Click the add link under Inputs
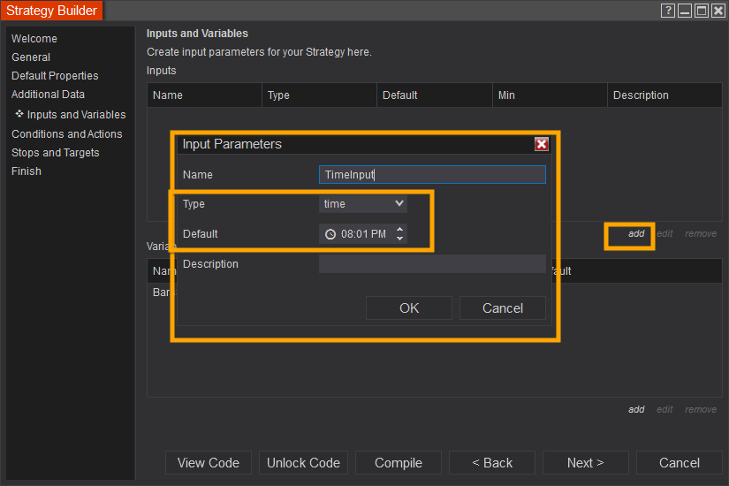The height and width of the screenshot is (486, 729). 636,234
